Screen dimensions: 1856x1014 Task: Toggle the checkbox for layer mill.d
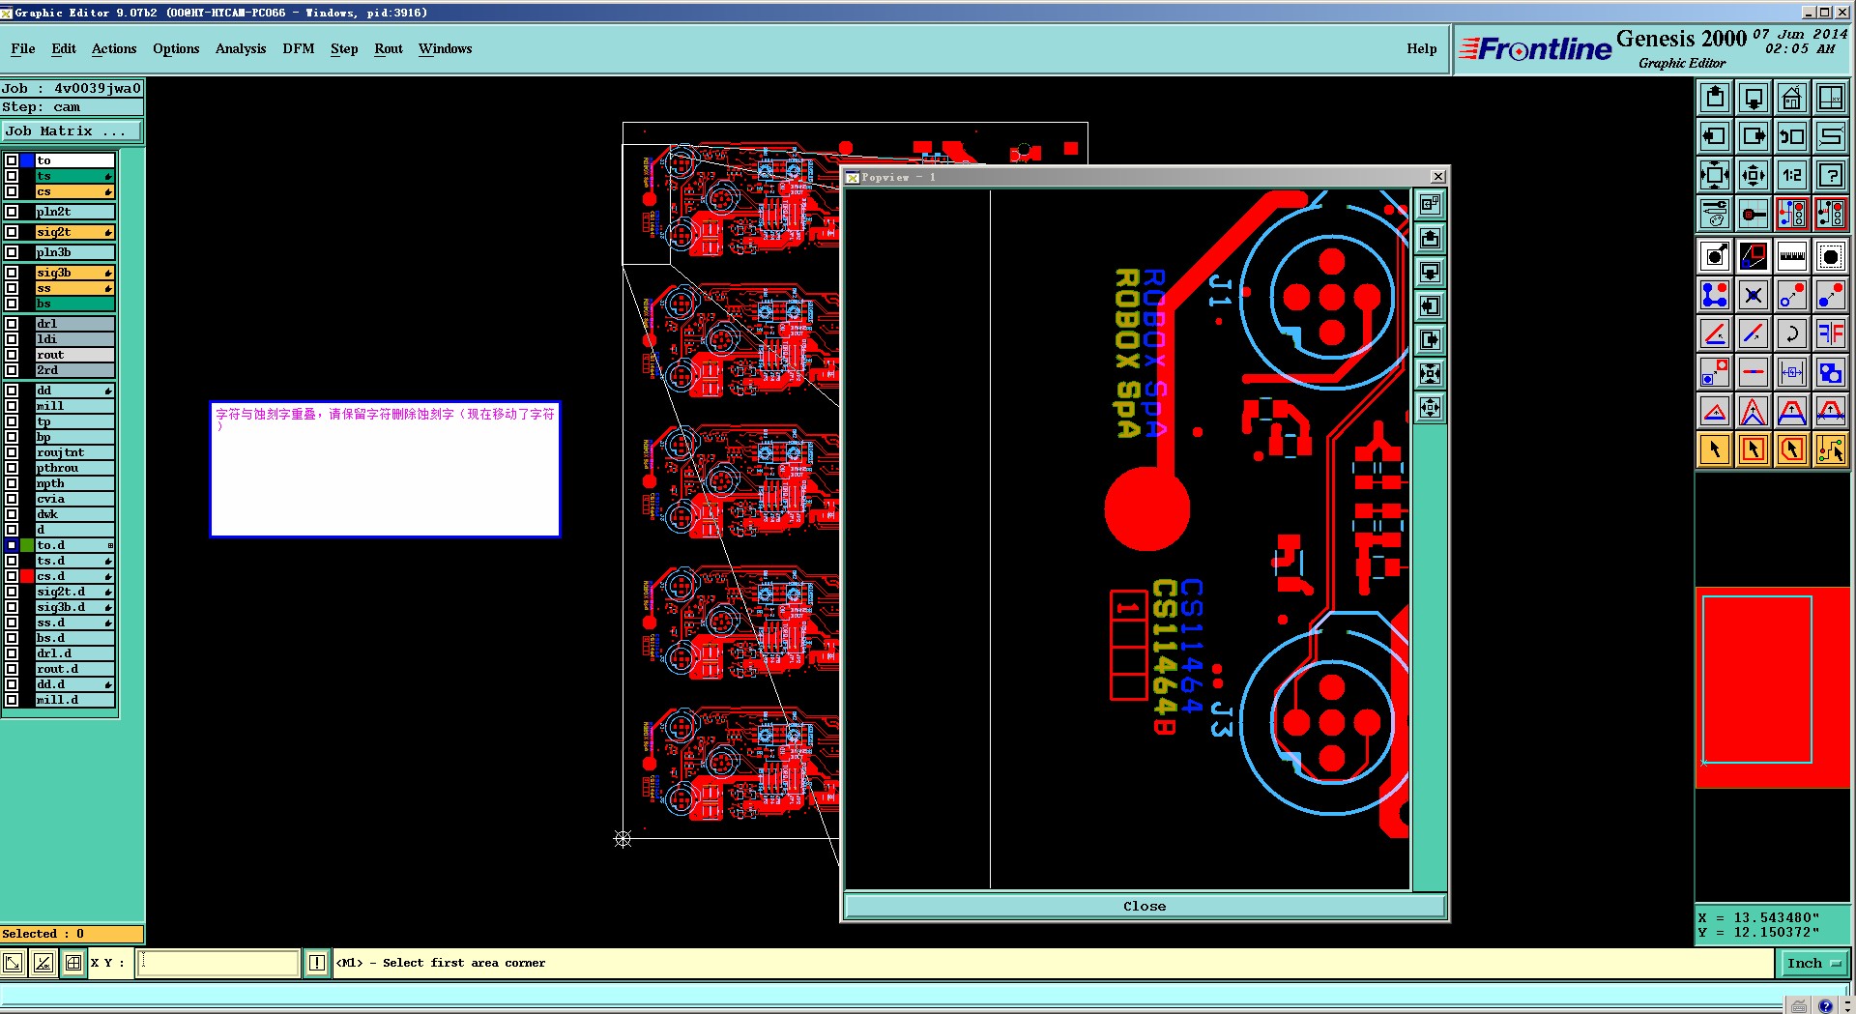point(12,700)
